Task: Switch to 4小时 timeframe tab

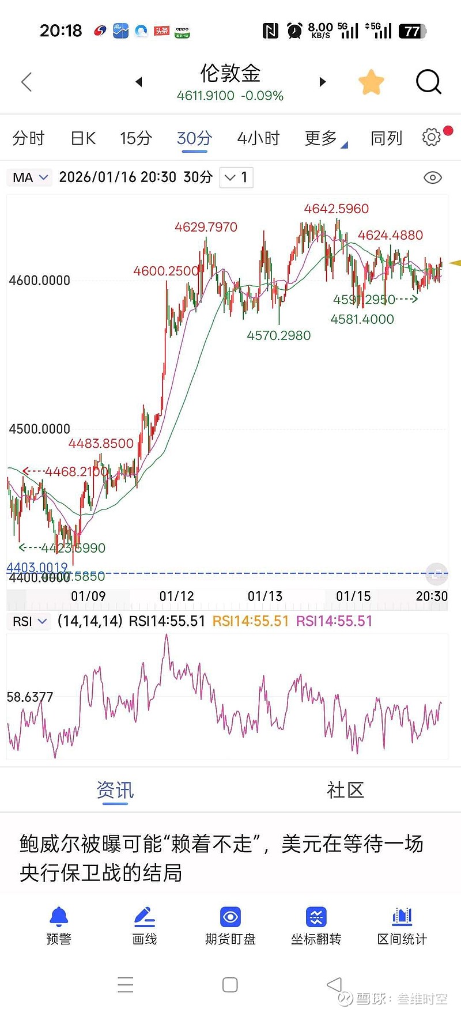Action: click(x=258, y=138)
